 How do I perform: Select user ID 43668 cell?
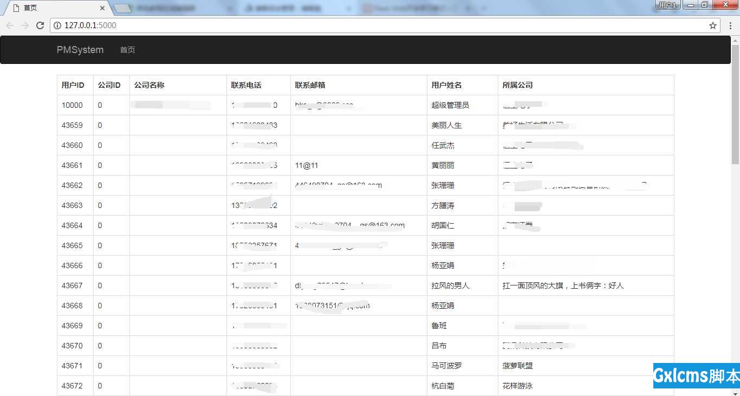pyautogui.click(x=75, y=306)
